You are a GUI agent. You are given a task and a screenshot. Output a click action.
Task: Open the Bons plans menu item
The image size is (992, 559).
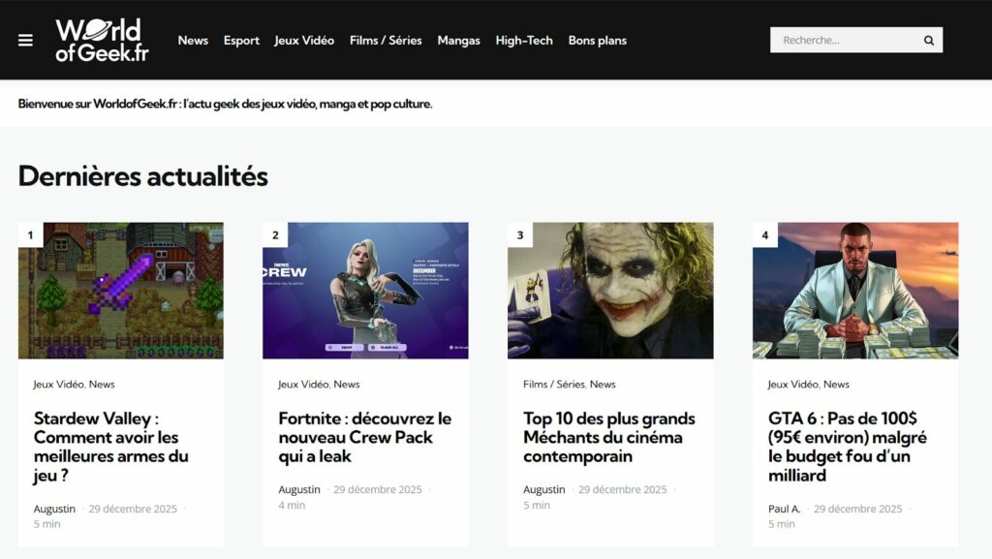(x=597, y=41)
